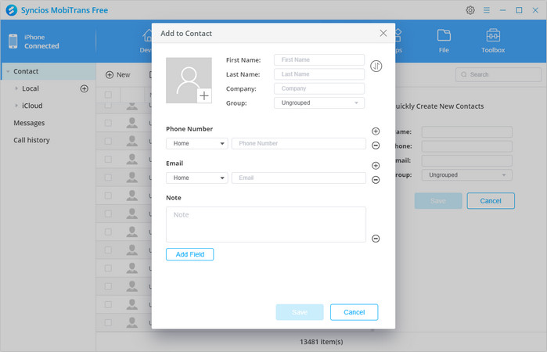
Task: Open the phone type Home dropdown
Action: (x=196, y=143)
